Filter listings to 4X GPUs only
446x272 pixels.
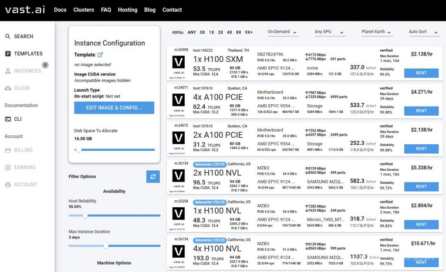click(229, 32)
